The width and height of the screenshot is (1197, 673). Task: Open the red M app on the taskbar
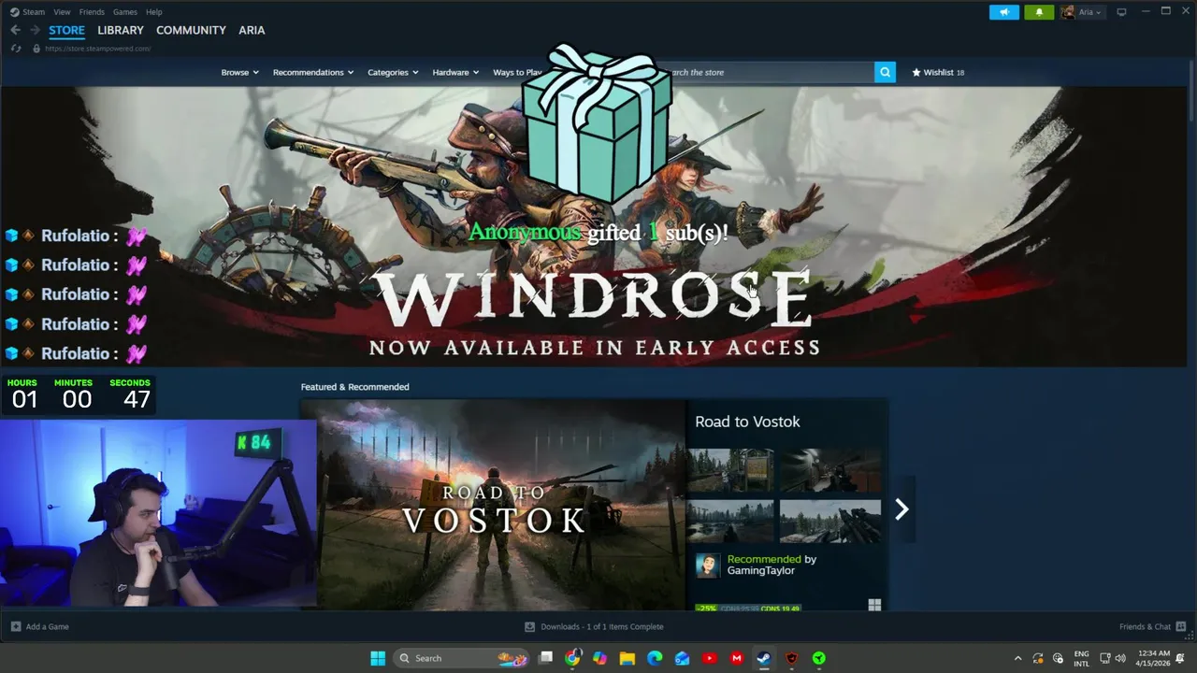click(x=737, y=658)
